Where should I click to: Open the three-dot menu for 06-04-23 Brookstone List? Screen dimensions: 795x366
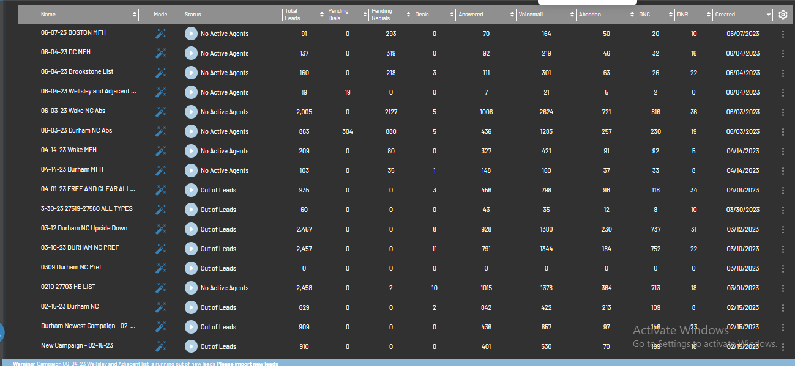click(783, 73)
